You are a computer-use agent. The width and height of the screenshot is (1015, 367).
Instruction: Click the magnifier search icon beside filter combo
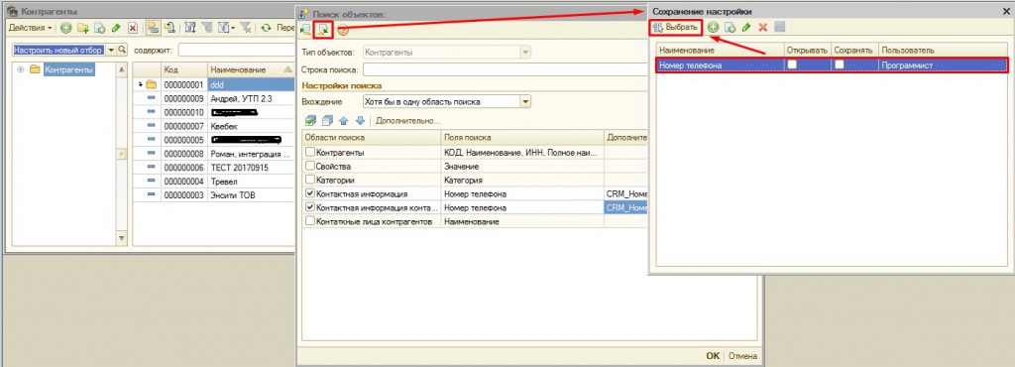[x=121, y=51]
